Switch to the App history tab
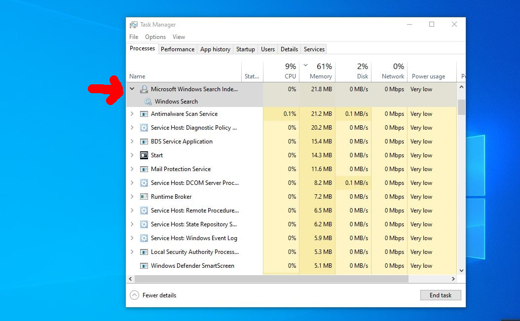 click(x=215, y=49)
